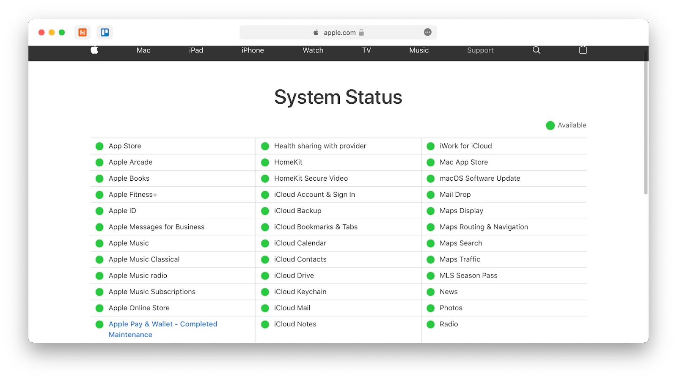Select Health sharing with provider text
Screen dimensions: 677x380
[x=320, y=146]
